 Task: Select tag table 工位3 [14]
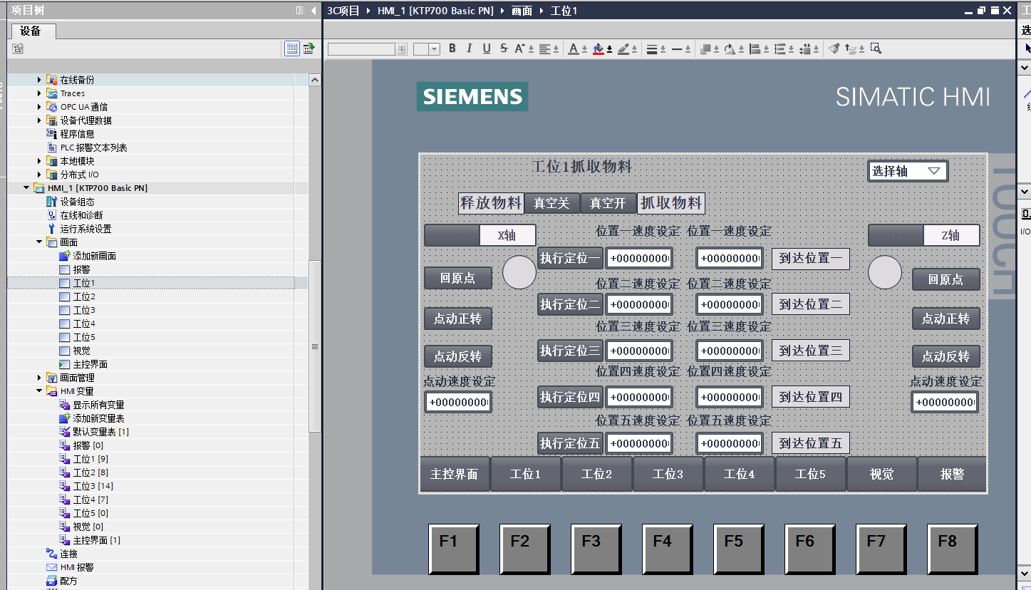93,486
